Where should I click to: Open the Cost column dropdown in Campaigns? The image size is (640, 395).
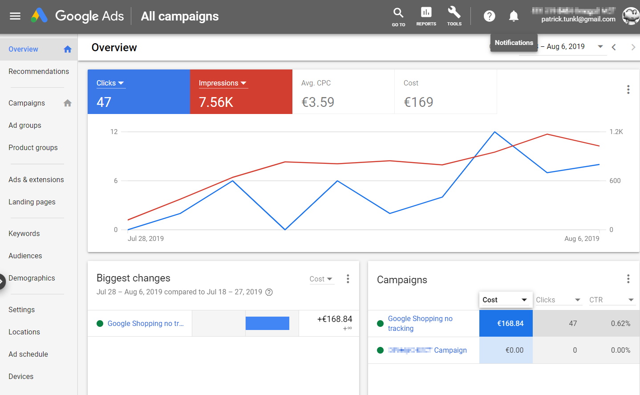506,300
